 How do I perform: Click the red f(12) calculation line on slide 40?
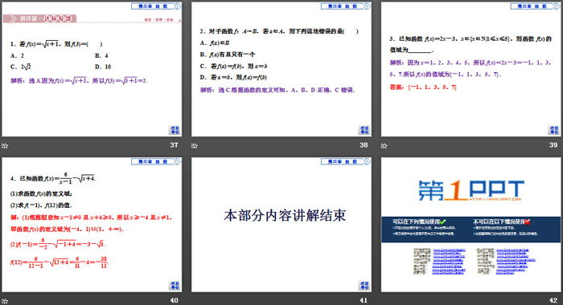pos(59,262)
